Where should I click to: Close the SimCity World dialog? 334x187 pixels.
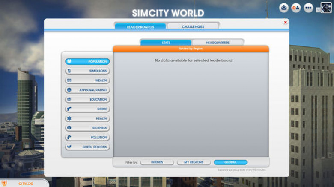[x=286, y=22]
